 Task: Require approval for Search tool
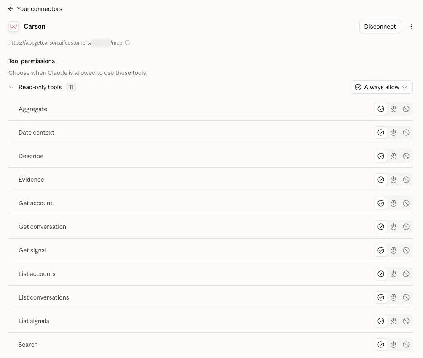(394, 345)
